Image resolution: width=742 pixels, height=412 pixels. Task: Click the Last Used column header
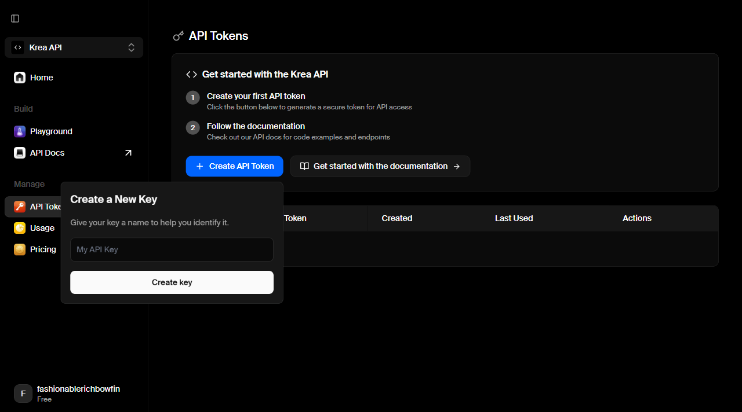[514, 218]
